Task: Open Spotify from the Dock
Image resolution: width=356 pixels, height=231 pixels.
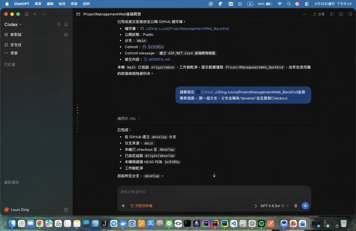Action: tap(261, 223)
